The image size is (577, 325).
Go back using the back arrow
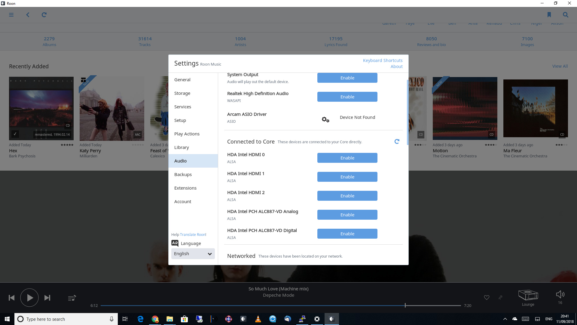pyautogui.click(x=28, y=15)
